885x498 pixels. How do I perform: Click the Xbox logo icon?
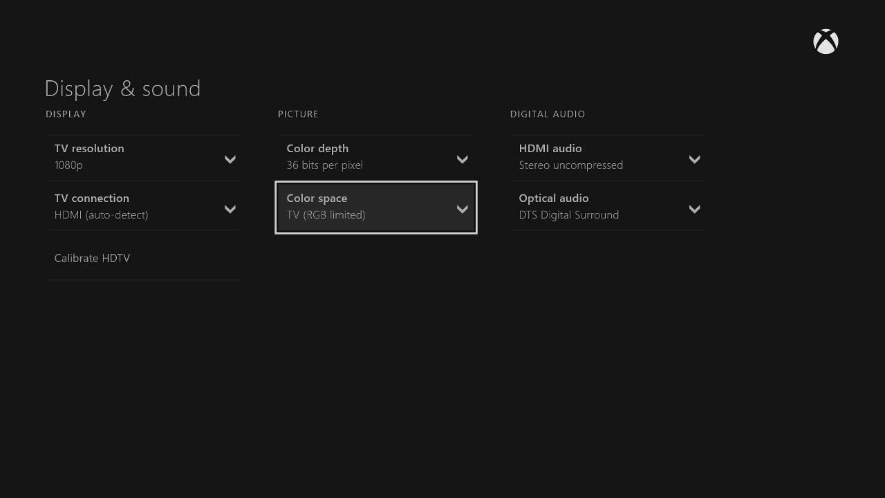pyautogui.click(x=826, y=41)
